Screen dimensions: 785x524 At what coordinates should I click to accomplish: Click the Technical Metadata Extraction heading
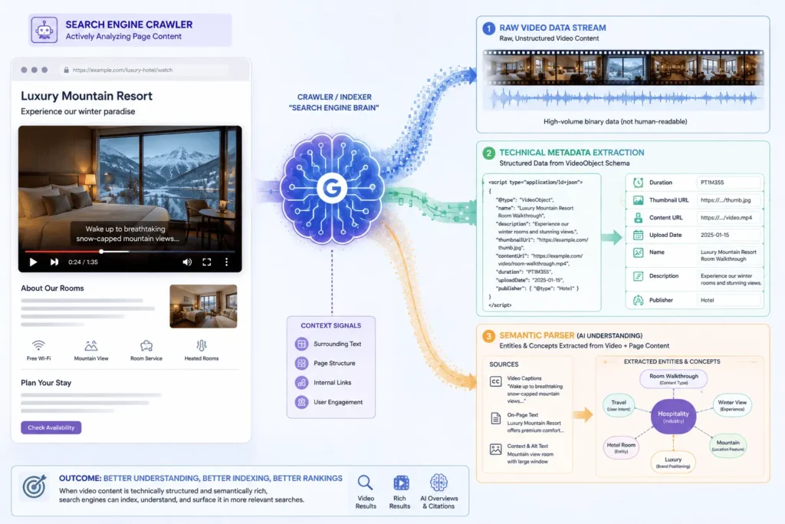tap(572, 153)
